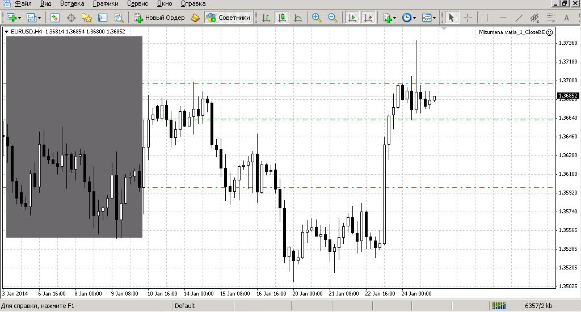581x312 pixels.
Task: Select the Crosshair tool
Action: click(468, 18)
